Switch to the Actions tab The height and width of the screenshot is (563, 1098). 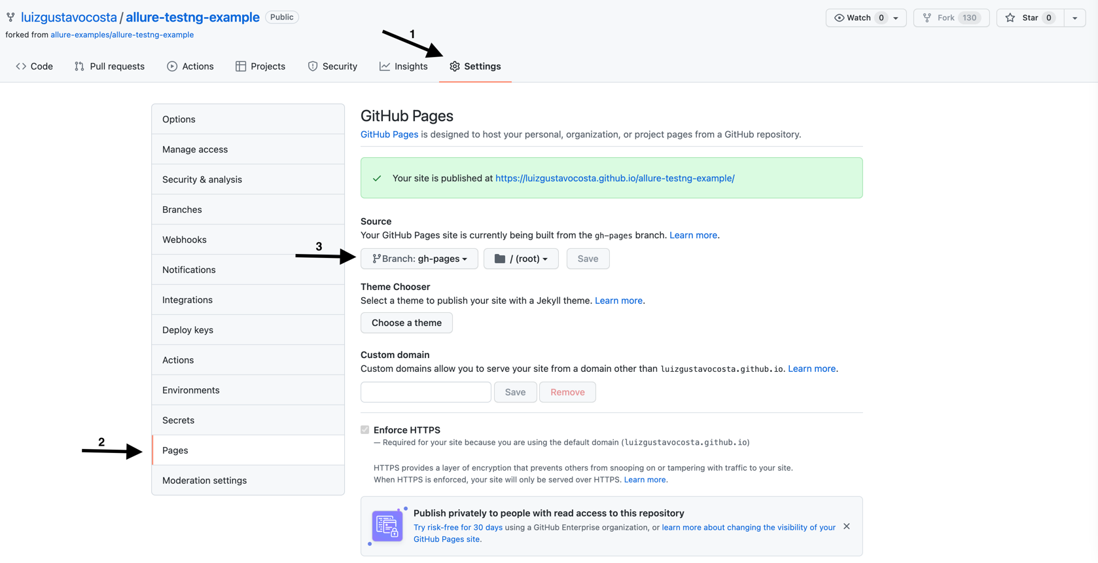pyautogui.click(x=190, y=66)
